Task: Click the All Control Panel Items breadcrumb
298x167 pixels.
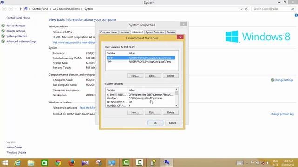Action: [x=66, y=9]
